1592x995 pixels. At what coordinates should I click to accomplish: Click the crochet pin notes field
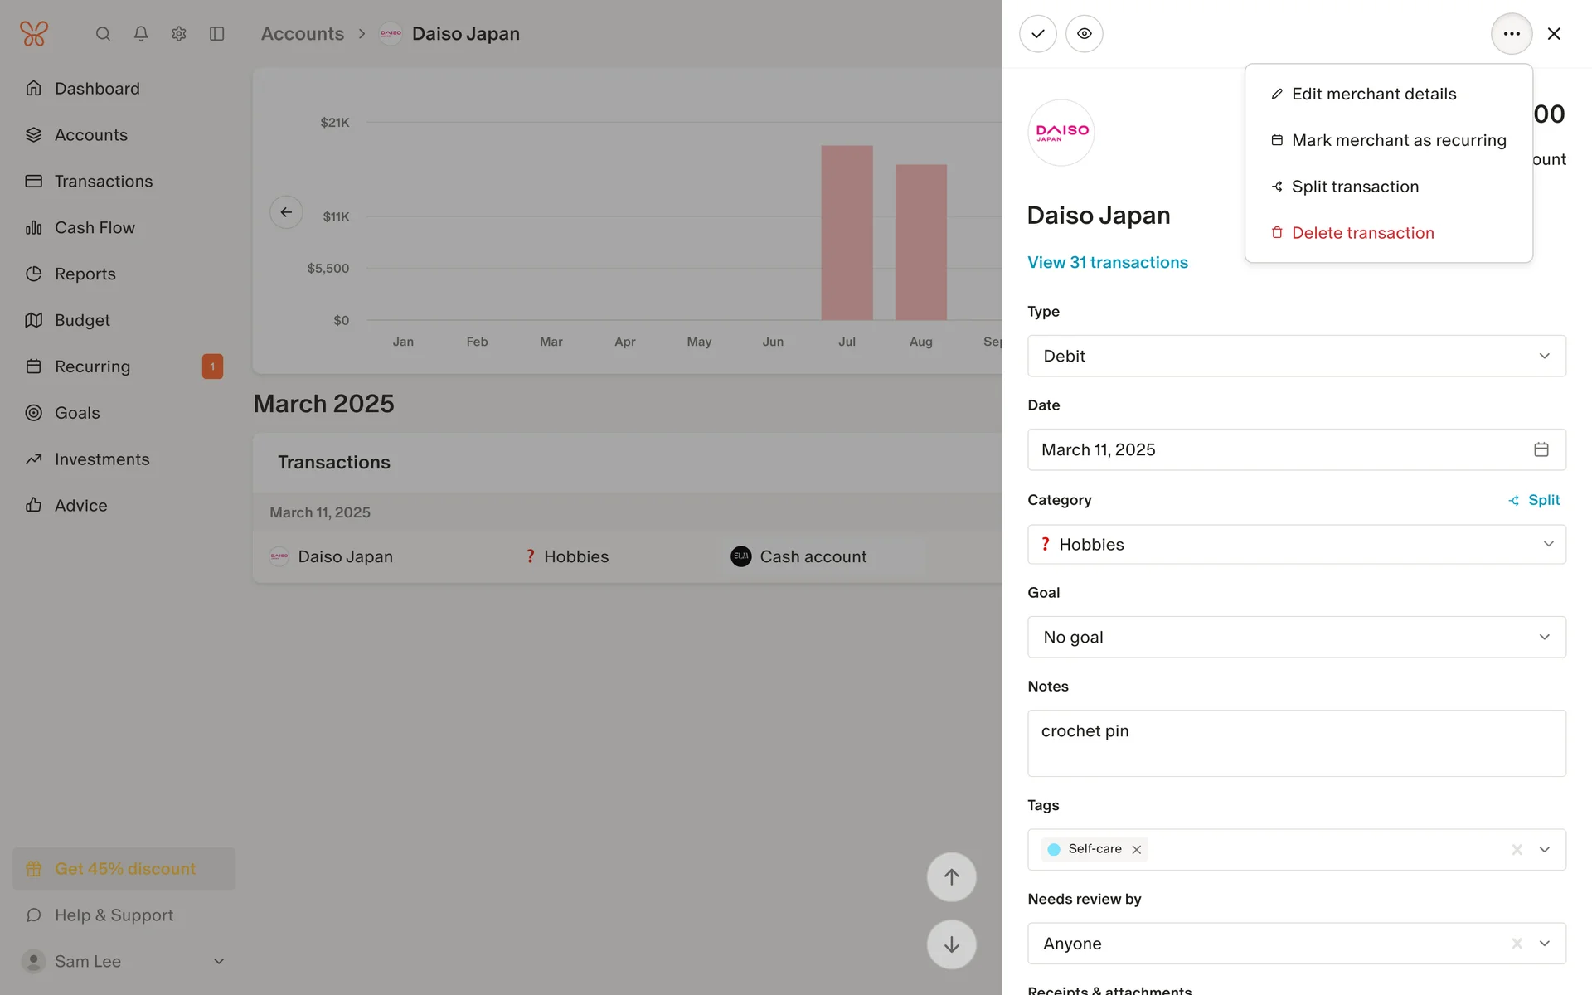coord(1296,743)
